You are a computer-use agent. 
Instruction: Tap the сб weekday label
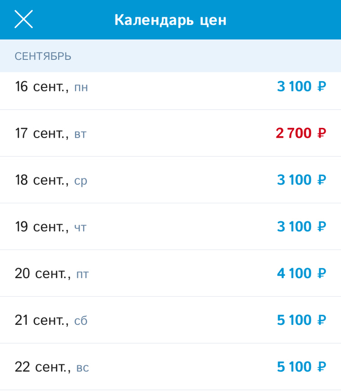tap(81, 321)
